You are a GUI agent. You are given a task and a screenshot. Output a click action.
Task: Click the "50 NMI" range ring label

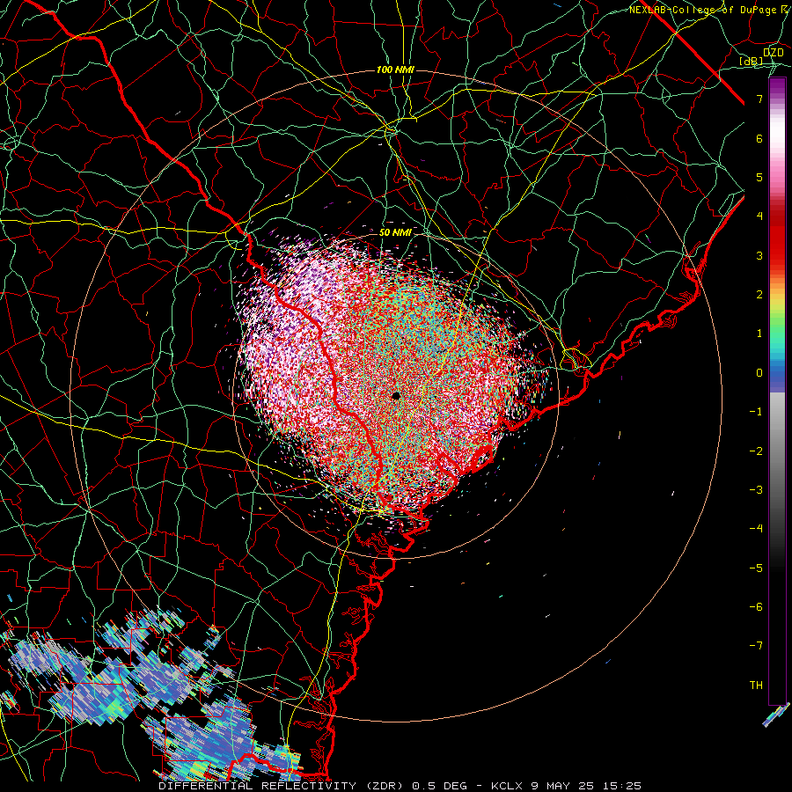pyautogui.click(x=395, y=232)
